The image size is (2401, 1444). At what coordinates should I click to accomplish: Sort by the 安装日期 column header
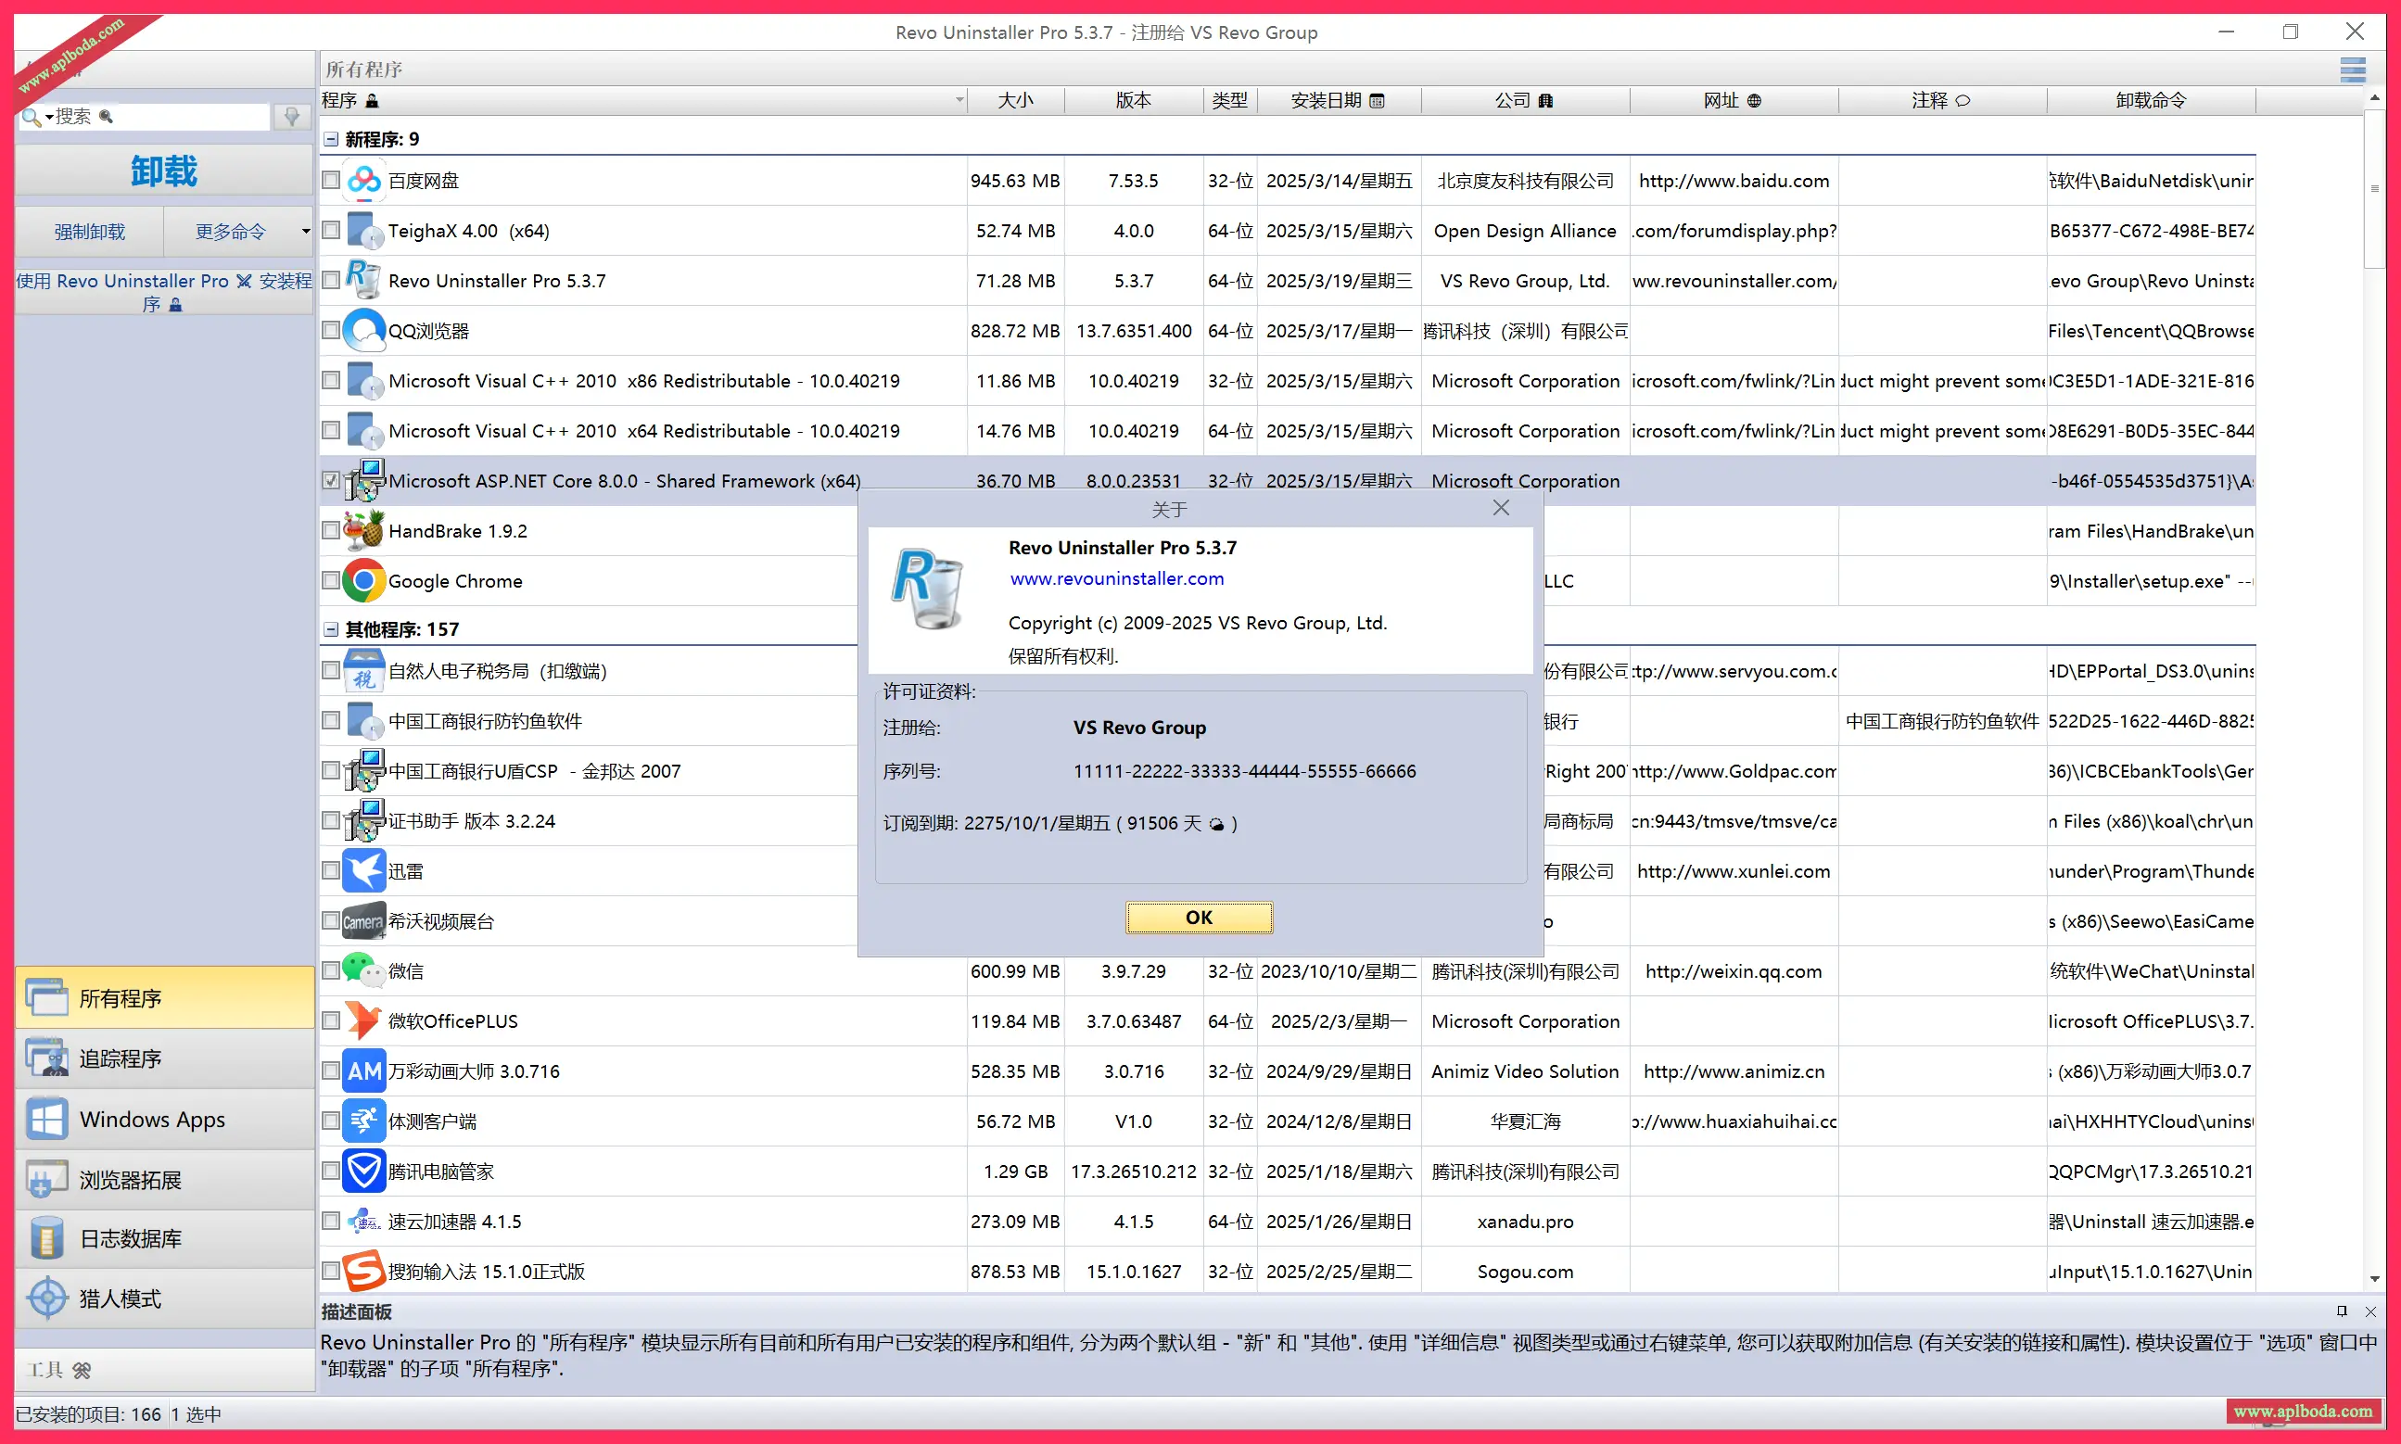pyautogui.click(x=1340, y=99)
